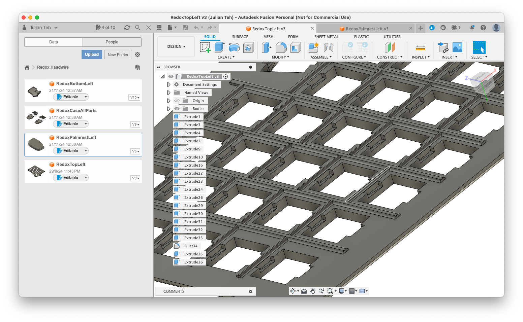Activate the Extrude tool in Create panel
Image resolution: width=523 pixels, height=322 pixels.
pos(219,47)
